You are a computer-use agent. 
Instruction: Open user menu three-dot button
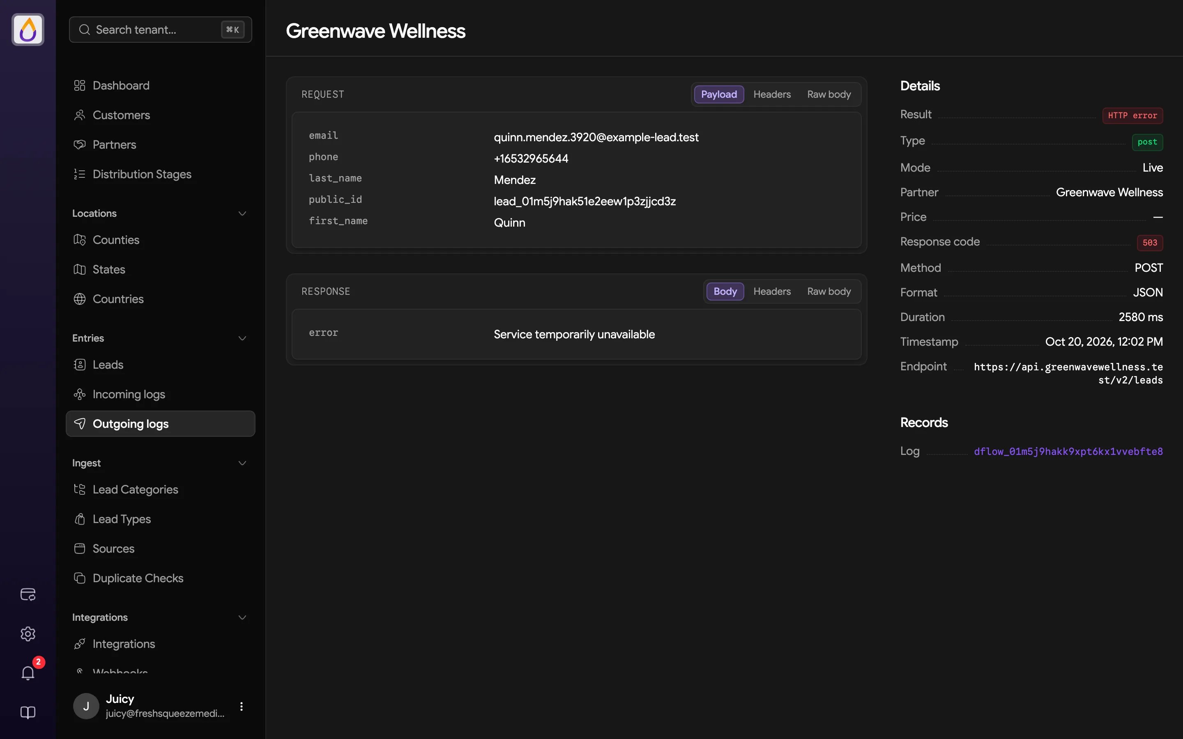point(242,706)
